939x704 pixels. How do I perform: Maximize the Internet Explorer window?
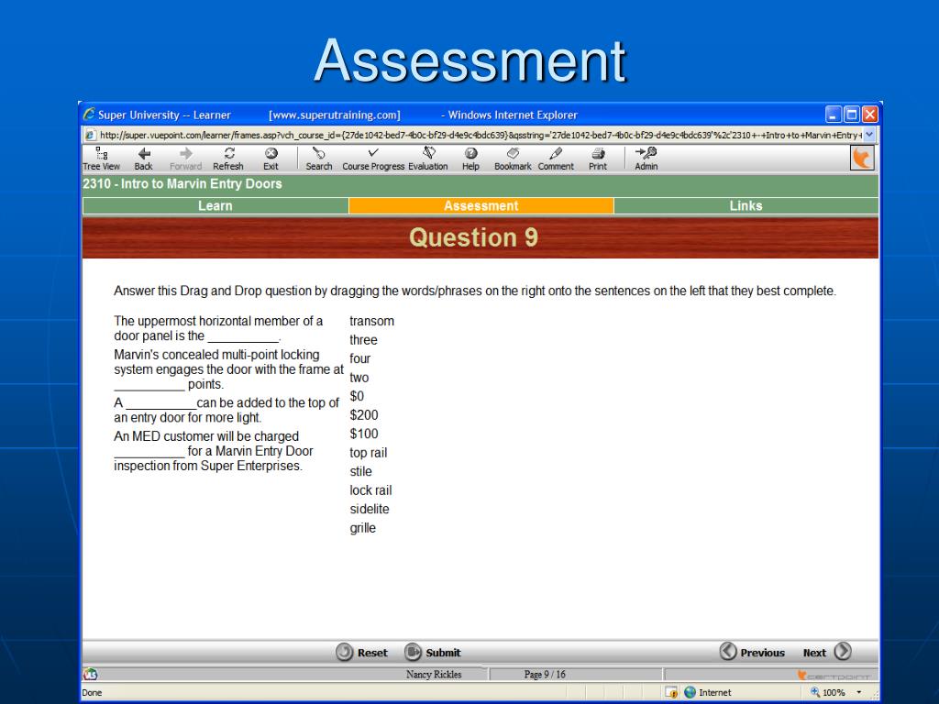[852, 115]
